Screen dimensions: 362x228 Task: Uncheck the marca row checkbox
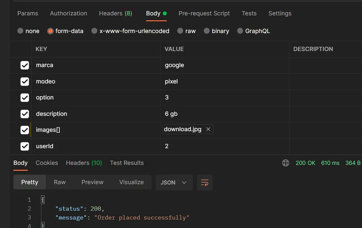(25, 65)
